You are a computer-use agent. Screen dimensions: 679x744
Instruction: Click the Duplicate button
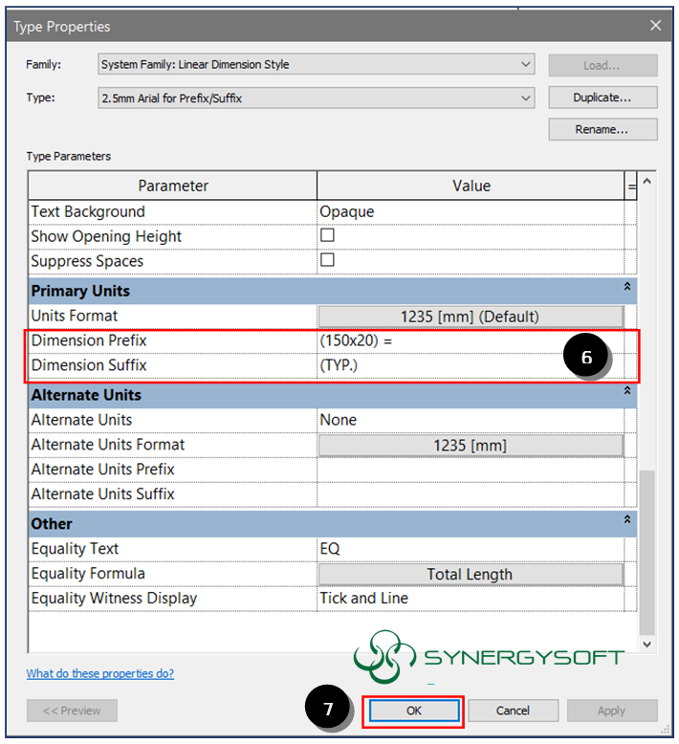coord(602,98)
